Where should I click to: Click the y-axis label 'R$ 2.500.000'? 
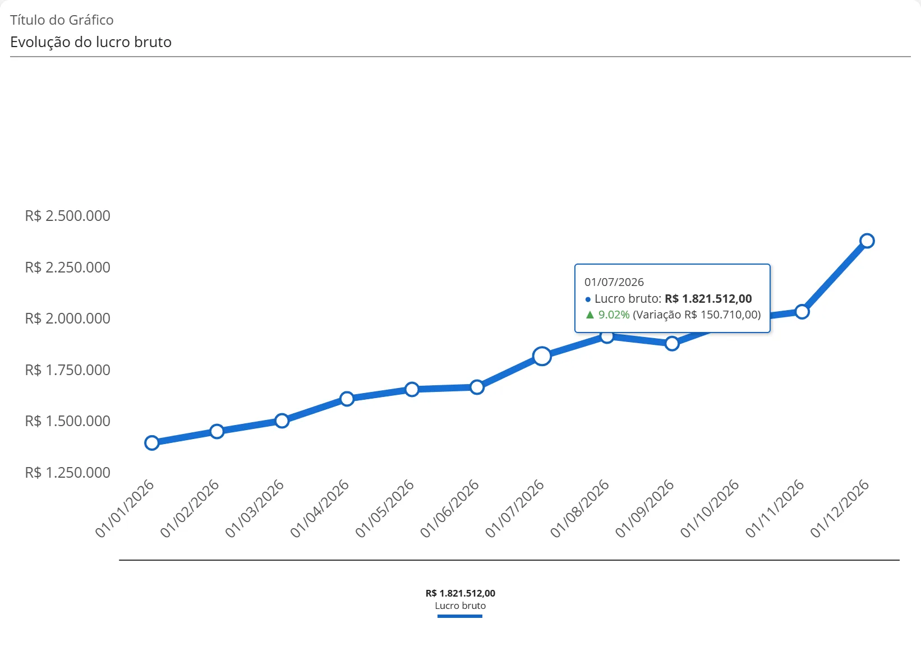tap(68, 216)
